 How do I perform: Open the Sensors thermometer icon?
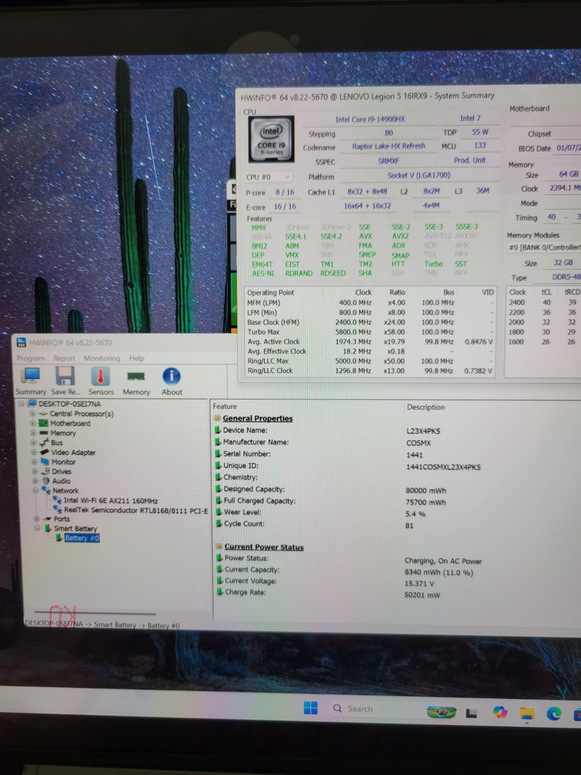pyautogui.click(x=101, y=381)
